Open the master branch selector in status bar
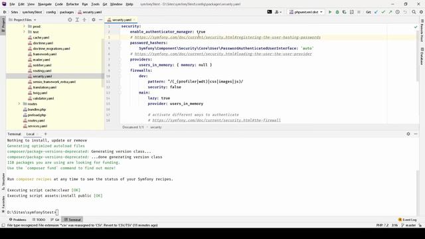The height and width of the screenshot is (239, 425). tap(408, 225)
